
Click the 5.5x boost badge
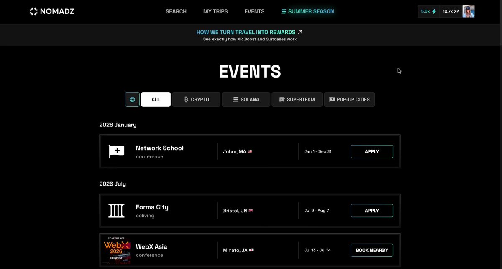pos(429,11)
